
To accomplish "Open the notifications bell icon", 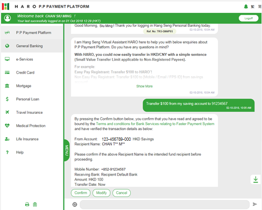I will point(246,6).
